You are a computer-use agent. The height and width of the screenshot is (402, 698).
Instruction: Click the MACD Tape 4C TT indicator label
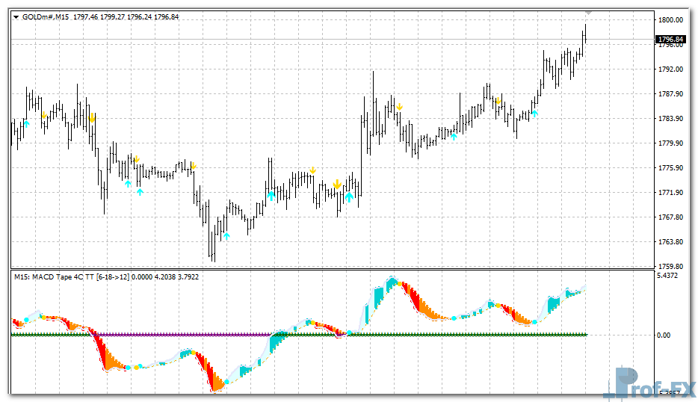[71, 277]
